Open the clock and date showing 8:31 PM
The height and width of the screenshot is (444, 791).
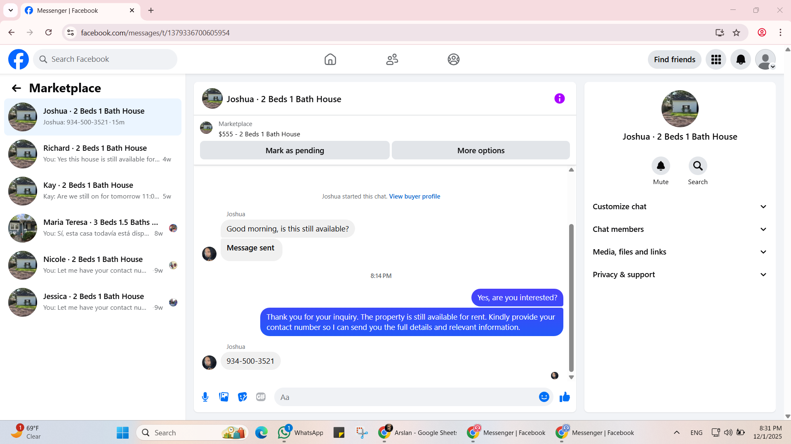[767, 432]
